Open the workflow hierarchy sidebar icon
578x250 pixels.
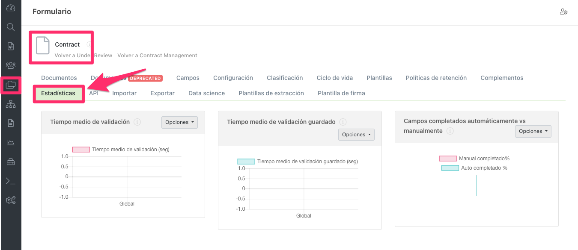click(x=11, y=103)
